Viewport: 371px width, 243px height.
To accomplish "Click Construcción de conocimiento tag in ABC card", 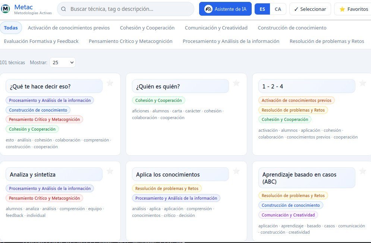I will (291, 205).
